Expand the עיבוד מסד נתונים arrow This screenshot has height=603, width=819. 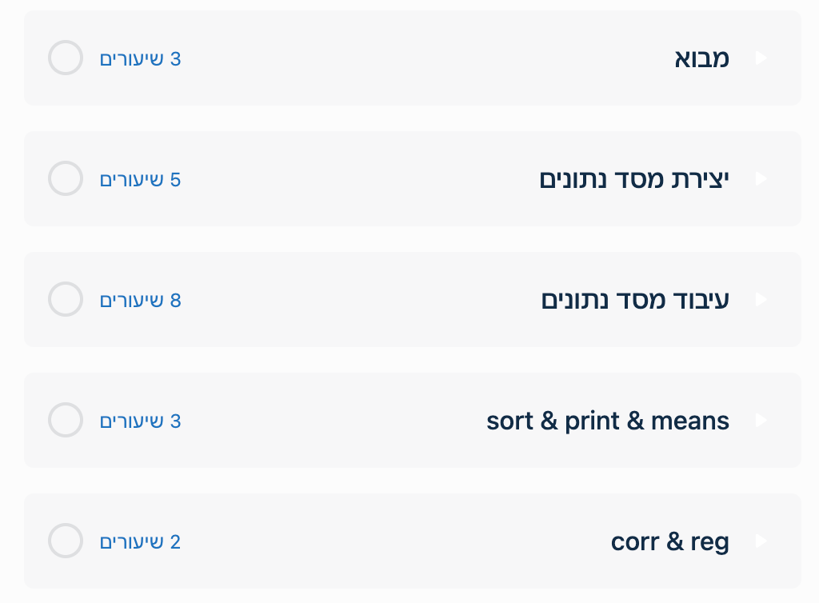(761, 300)
